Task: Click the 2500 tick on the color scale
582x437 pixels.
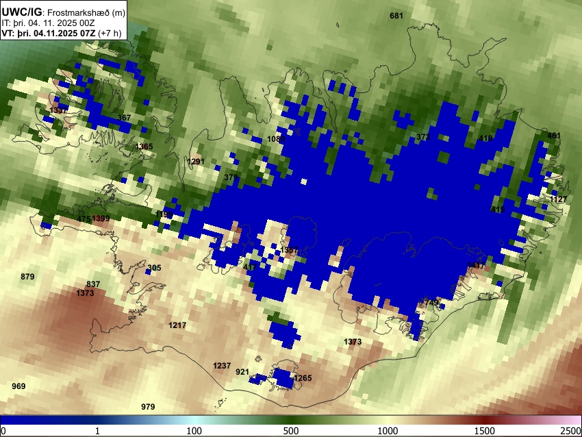Action: [x=571, y=431]
